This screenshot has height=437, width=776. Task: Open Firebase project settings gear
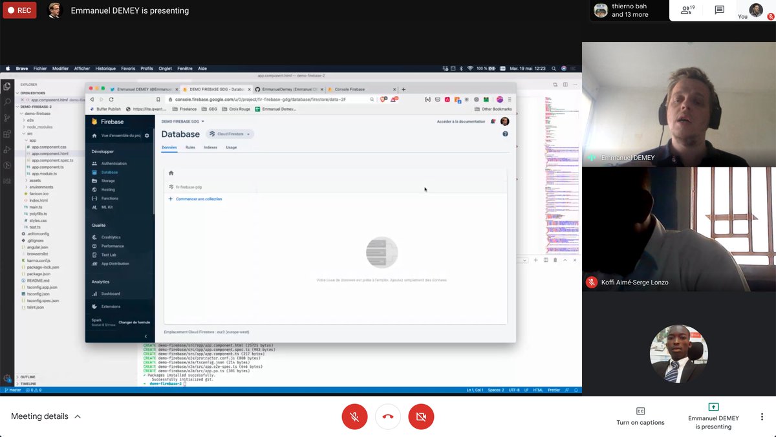[147, 136]
